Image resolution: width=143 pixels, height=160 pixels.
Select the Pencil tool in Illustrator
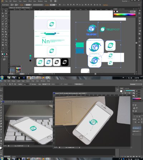tap(6, 21)
